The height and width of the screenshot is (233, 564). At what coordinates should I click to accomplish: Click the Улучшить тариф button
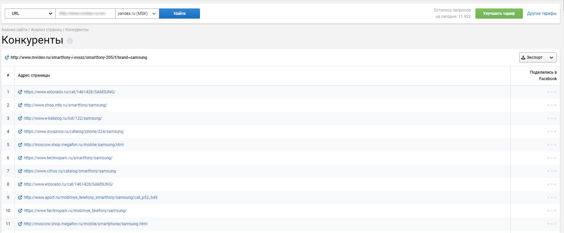point(499,14)
